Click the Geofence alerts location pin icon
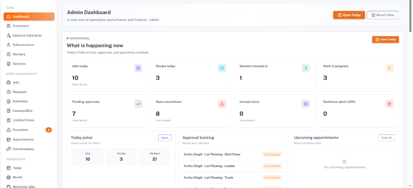Screen dimensions: 413x188 click(390, 104)
